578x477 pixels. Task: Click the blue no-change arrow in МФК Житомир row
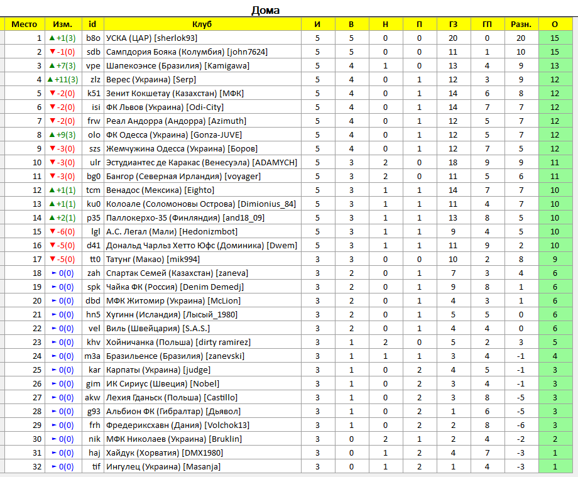coord(54,300)
